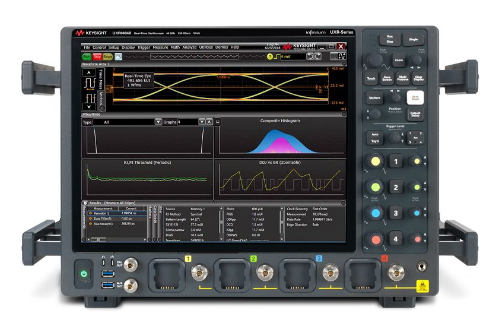Viewport: 499px width, 323px height.
Task: Click the green channel 2 scale knob
Action: coord(375,187)
